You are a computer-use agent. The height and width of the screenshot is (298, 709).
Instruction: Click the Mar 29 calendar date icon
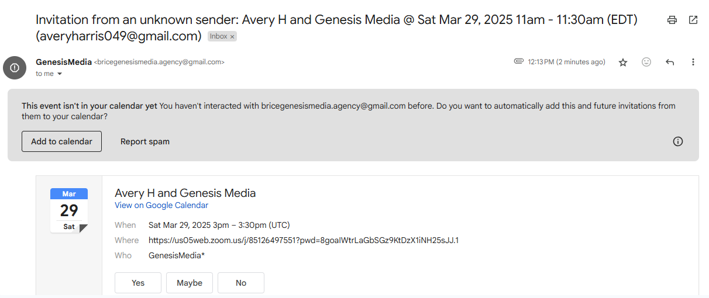(x=69, y=210)
